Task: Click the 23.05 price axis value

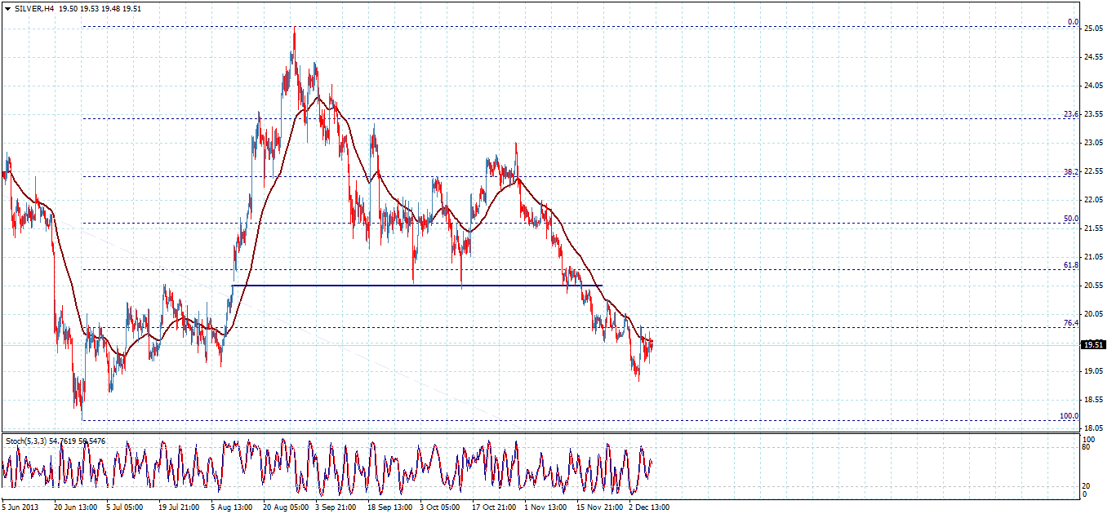Action: pos(1093,143)
